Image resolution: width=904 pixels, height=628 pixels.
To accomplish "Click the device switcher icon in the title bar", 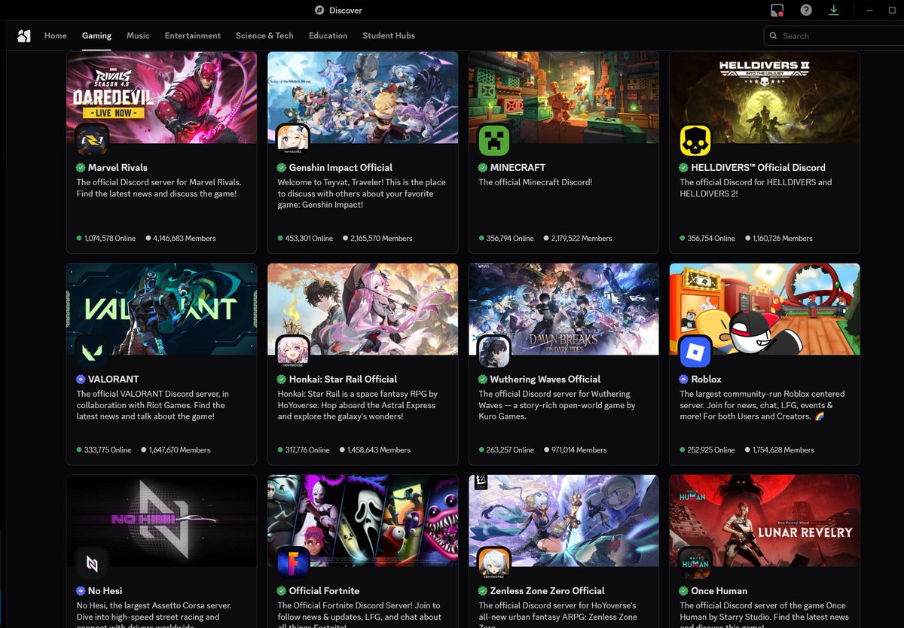I will tap(777, 10).
